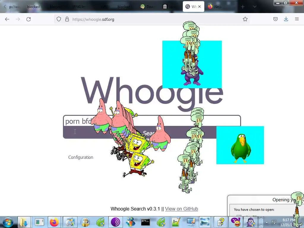Open the Firefox hamburger application menu

297,19
